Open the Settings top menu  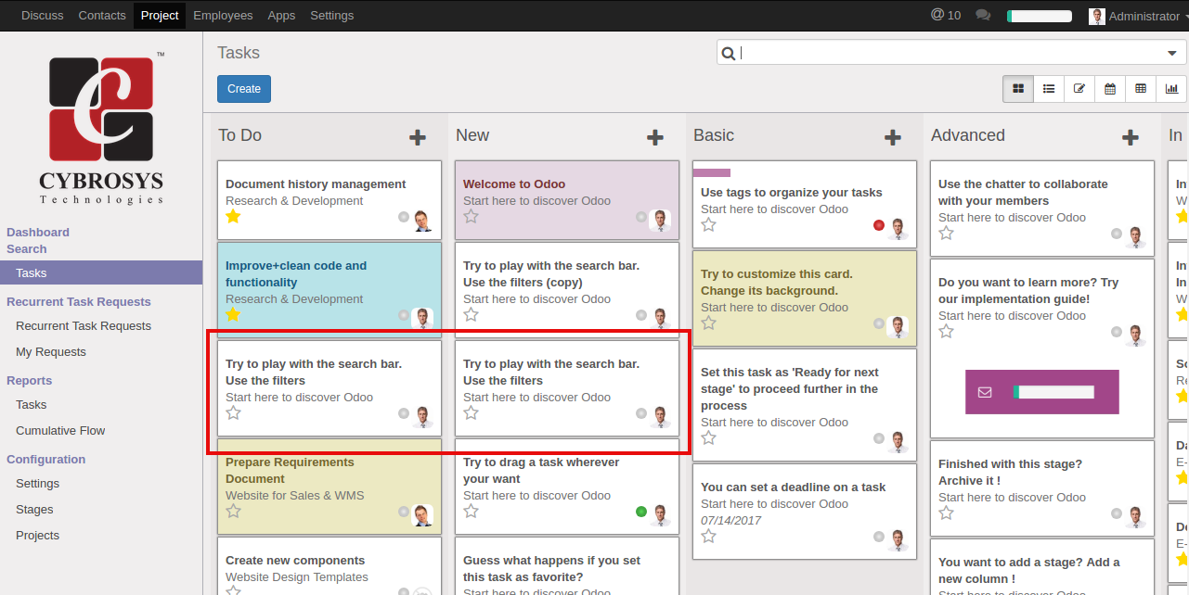pyautogui.click(x=331, y=15)
